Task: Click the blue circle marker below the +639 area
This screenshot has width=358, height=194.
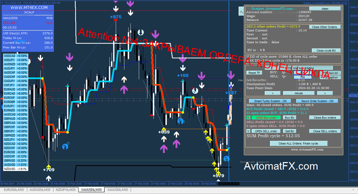Action: click(181, 121)
